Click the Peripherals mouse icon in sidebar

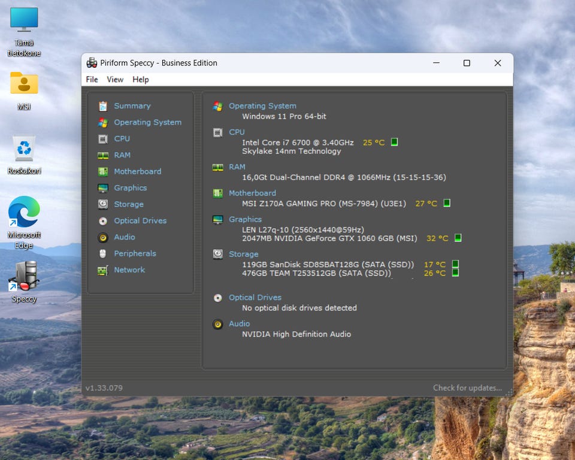(103, 253)
